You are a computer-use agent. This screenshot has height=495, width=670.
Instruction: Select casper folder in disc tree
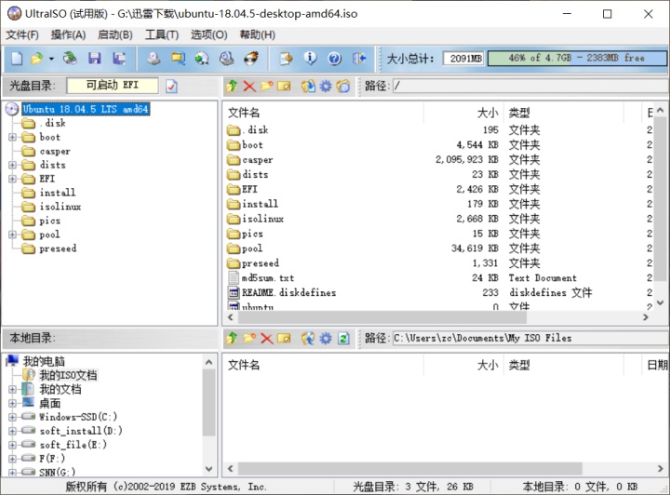tap(55, 151)
